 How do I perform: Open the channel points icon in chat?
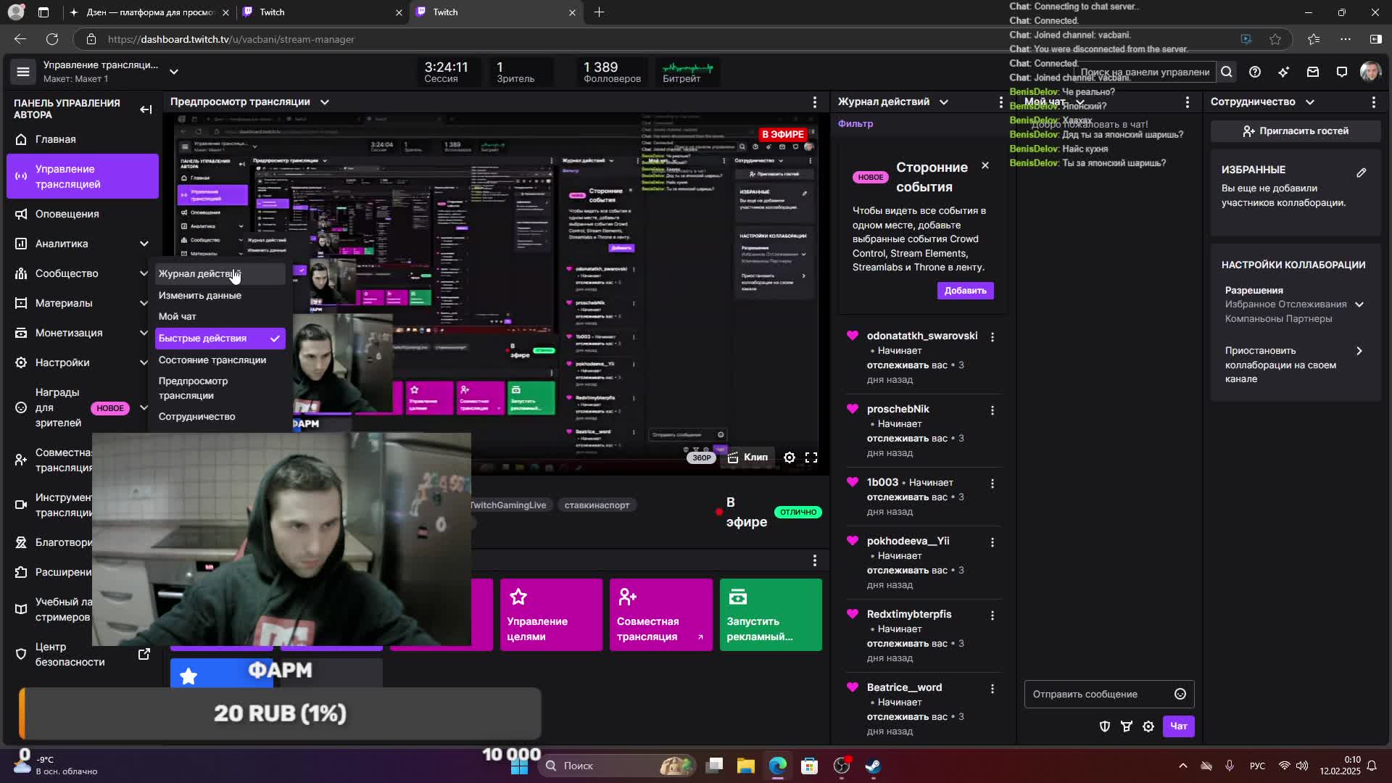point(1127,726)
